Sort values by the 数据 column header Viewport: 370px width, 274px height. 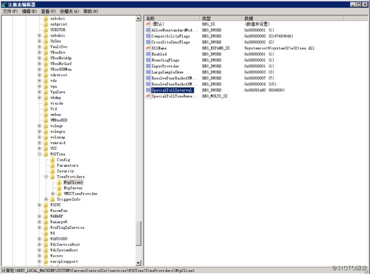(293, 18)
